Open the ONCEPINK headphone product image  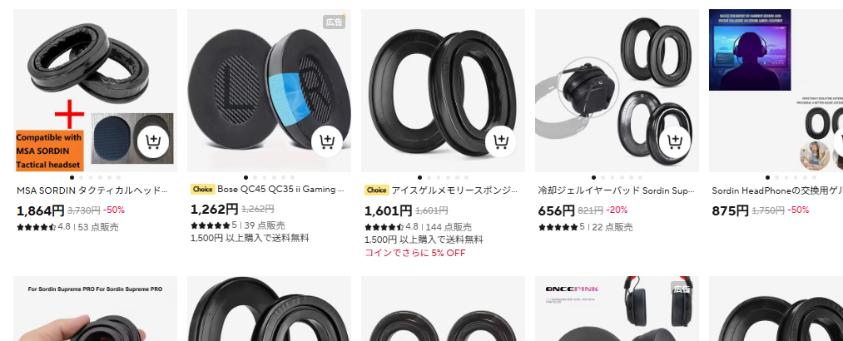617,309
